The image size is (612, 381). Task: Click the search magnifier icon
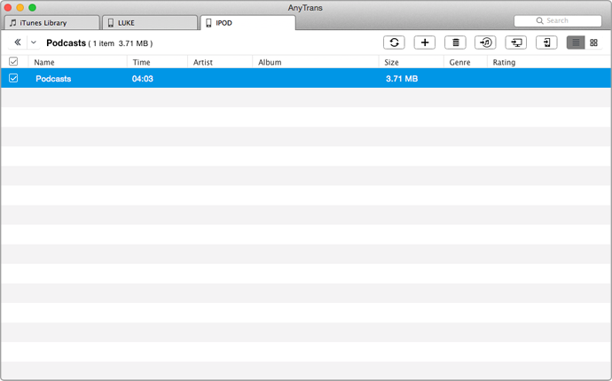[x=540, y=20]
